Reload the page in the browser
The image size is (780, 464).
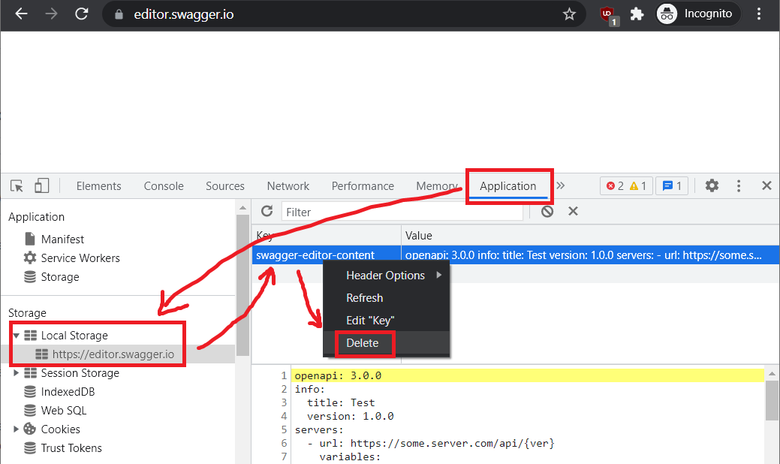(82, 13)
